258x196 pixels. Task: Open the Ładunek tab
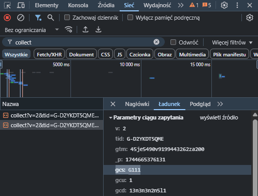click(x=169, y=104)
